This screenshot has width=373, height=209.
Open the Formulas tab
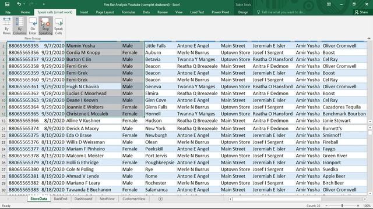(128, 12)
